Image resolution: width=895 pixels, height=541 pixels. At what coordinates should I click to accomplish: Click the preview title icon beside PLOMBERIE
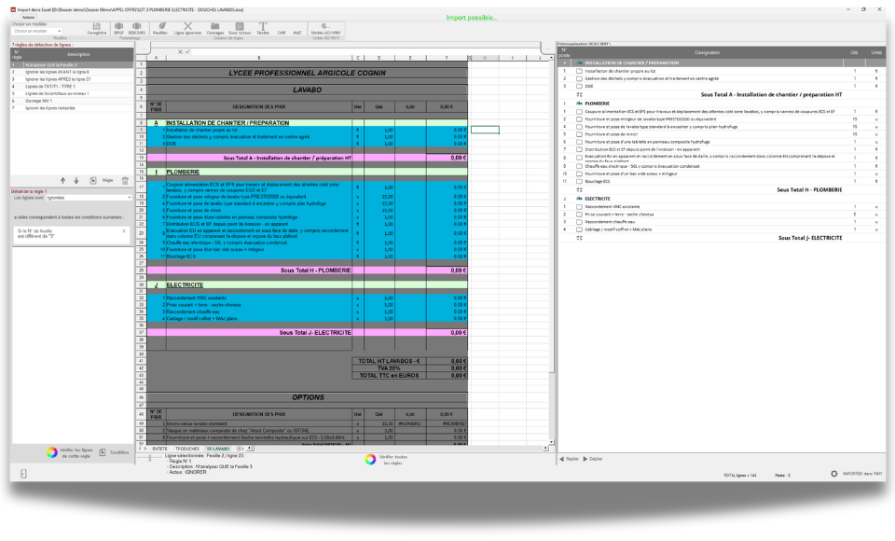(x=579, y=104)
